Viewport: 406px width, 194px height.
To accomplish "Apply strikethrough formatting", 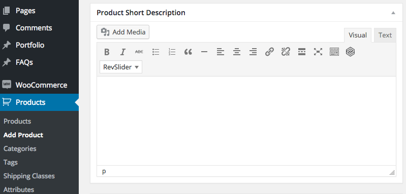I will tap(139, 52).
